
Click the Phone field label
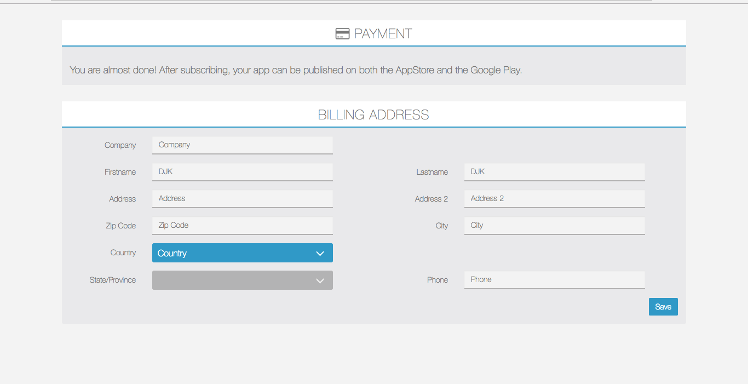point(438,280)
